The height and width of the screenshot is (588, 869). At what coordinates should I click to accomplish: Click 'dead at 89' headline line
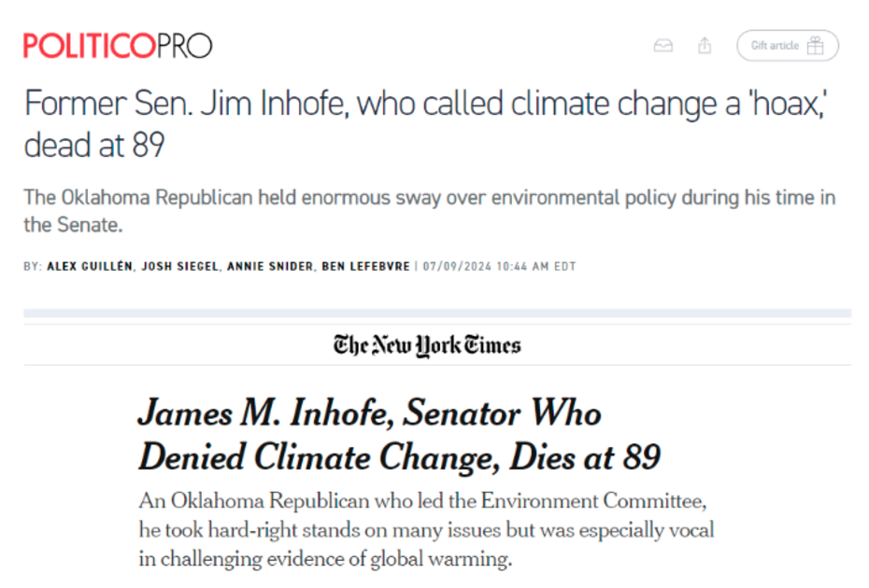94,145
